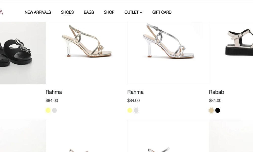Open the New Arrivals menu item
The height and width of the screenshot is (152, 253).
pos(38,12)
